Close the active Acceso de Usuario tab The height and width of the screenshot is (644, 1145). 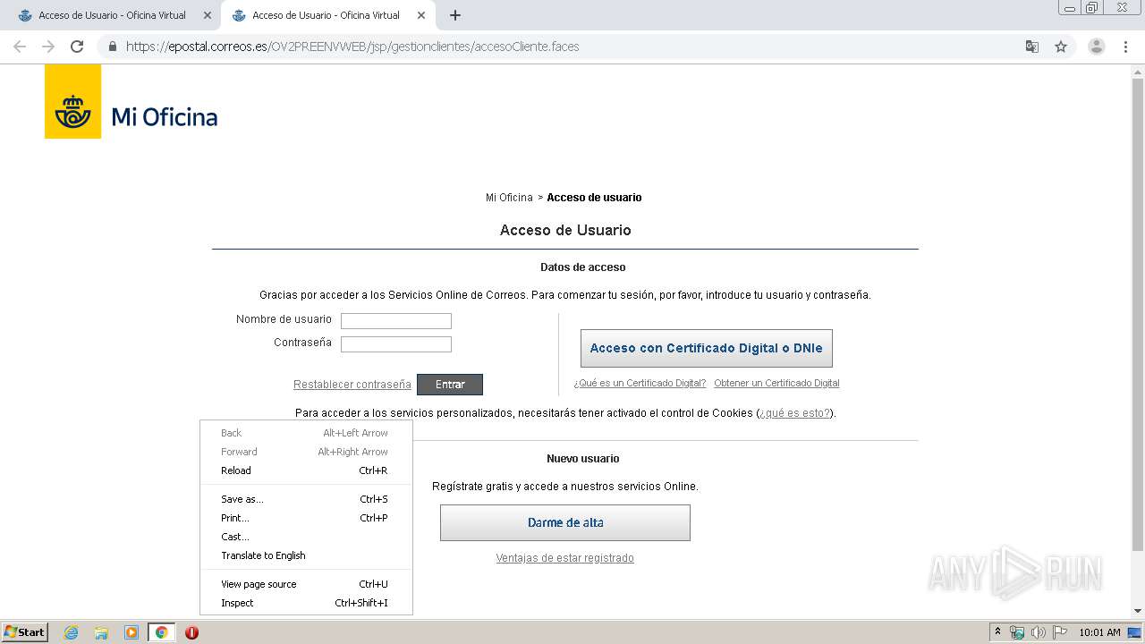(421, 15)
